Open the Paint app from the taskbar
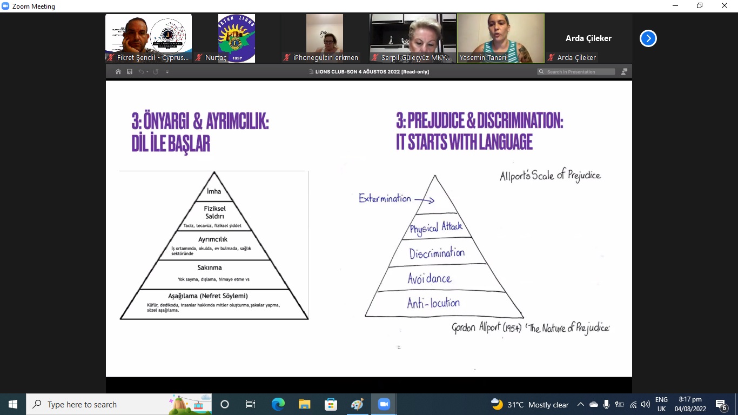This screenshot has width=738, height=415. coord(357,404)
